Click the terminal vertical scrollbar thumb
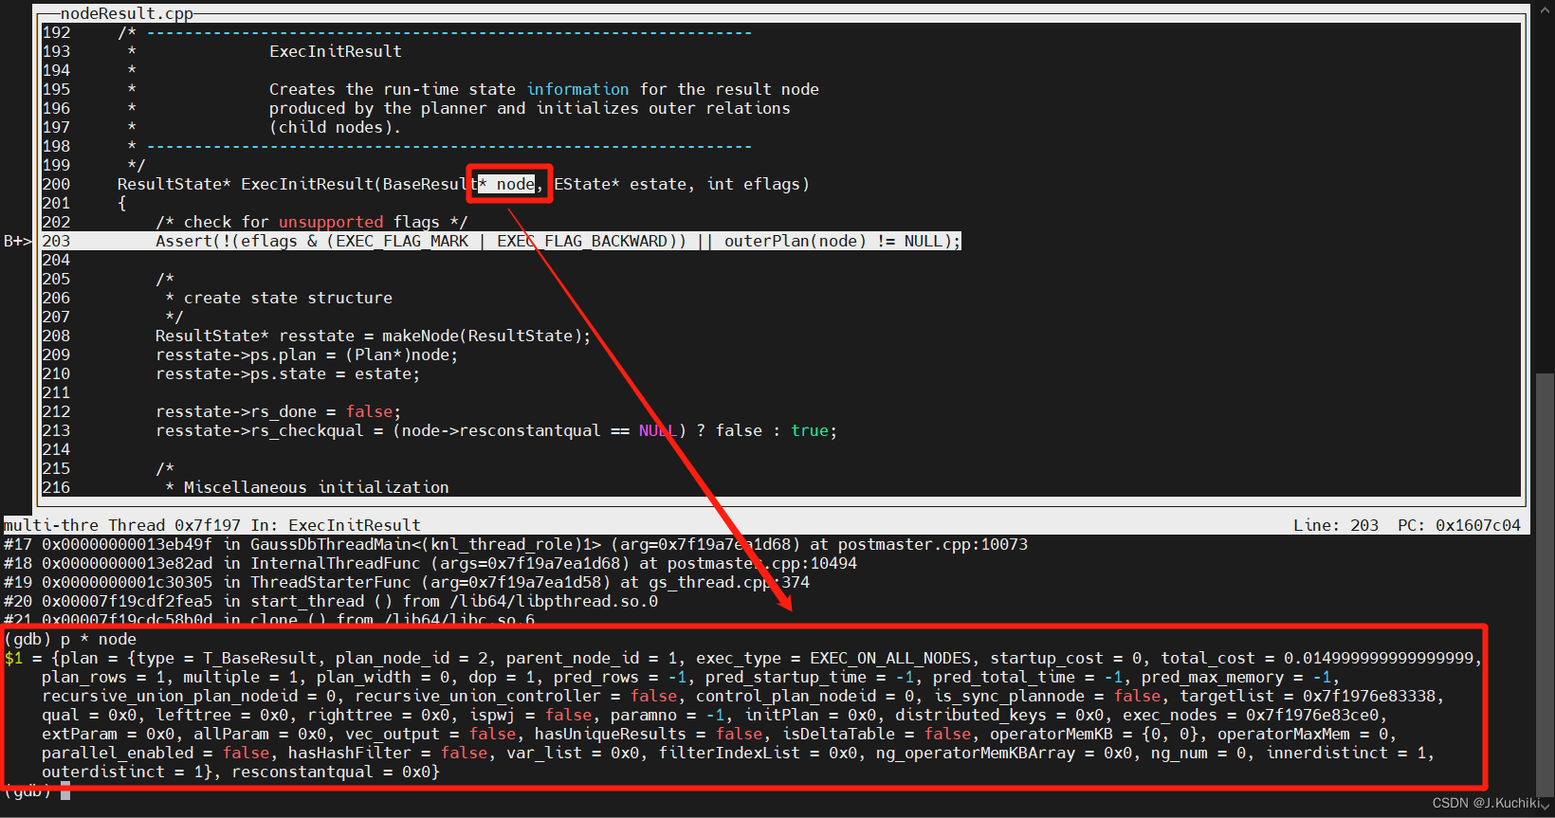The height and width of the screenshot is (818, 1555). pos(1545,584)
